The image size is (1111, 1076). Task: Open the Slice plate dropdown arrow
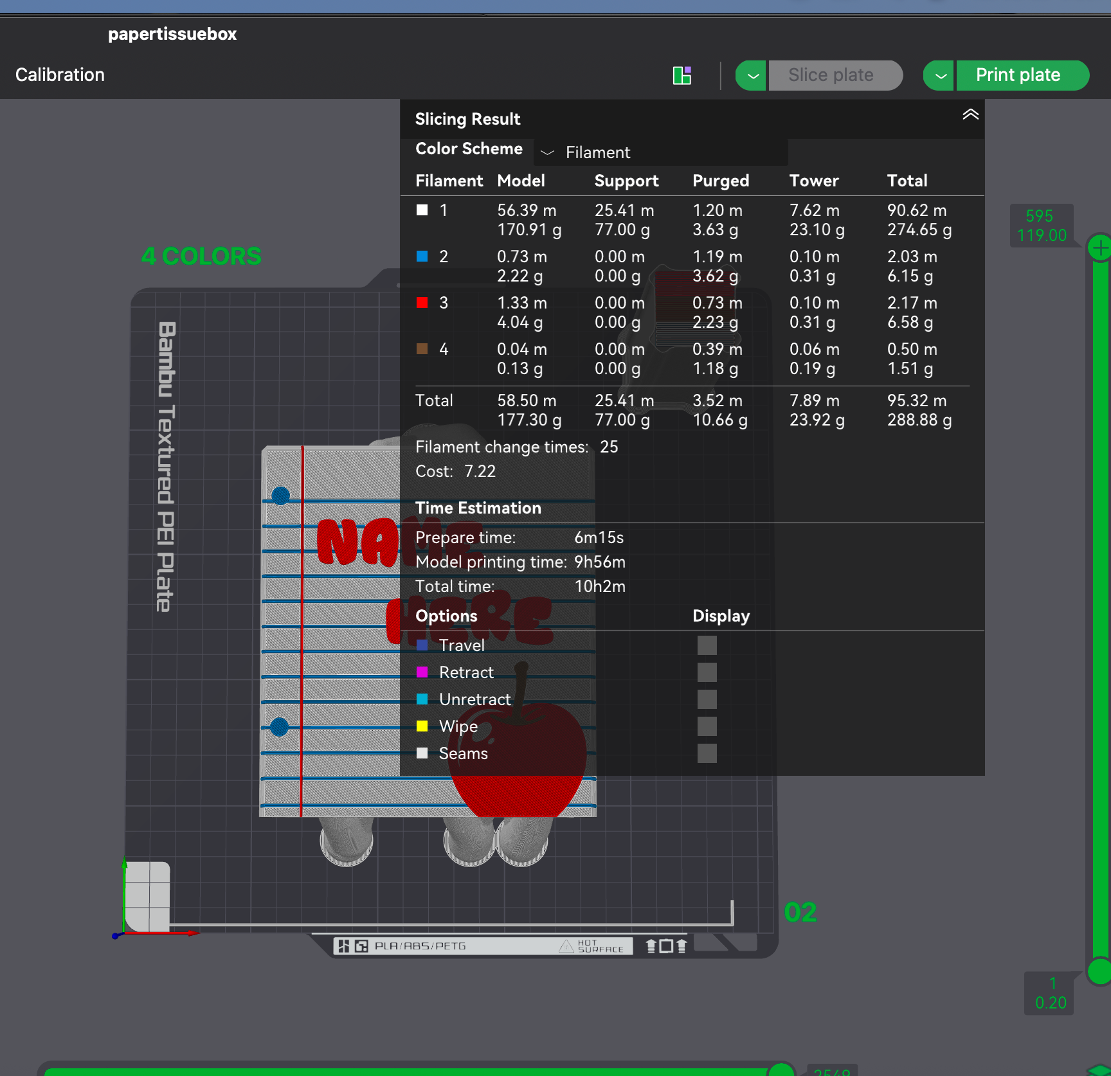(x=751, y=75)
